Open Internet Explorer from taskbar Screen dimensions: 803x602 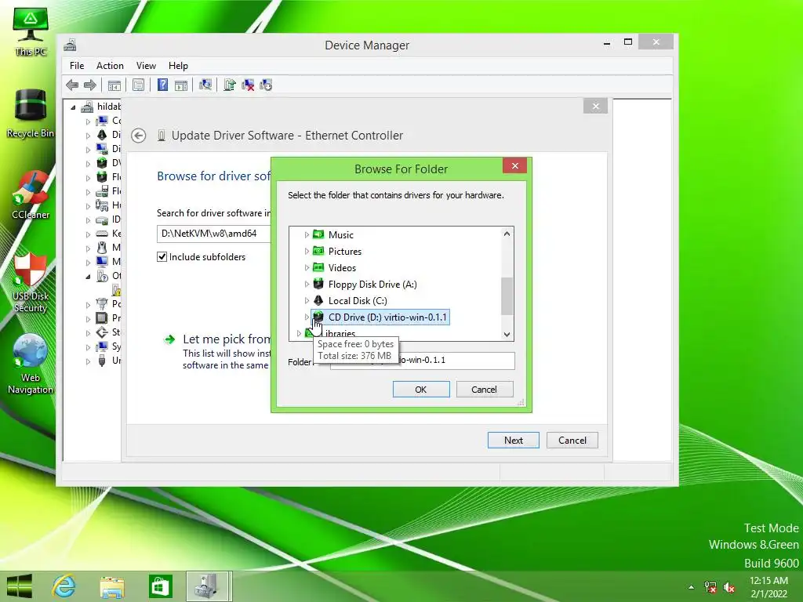click(64, 586)
